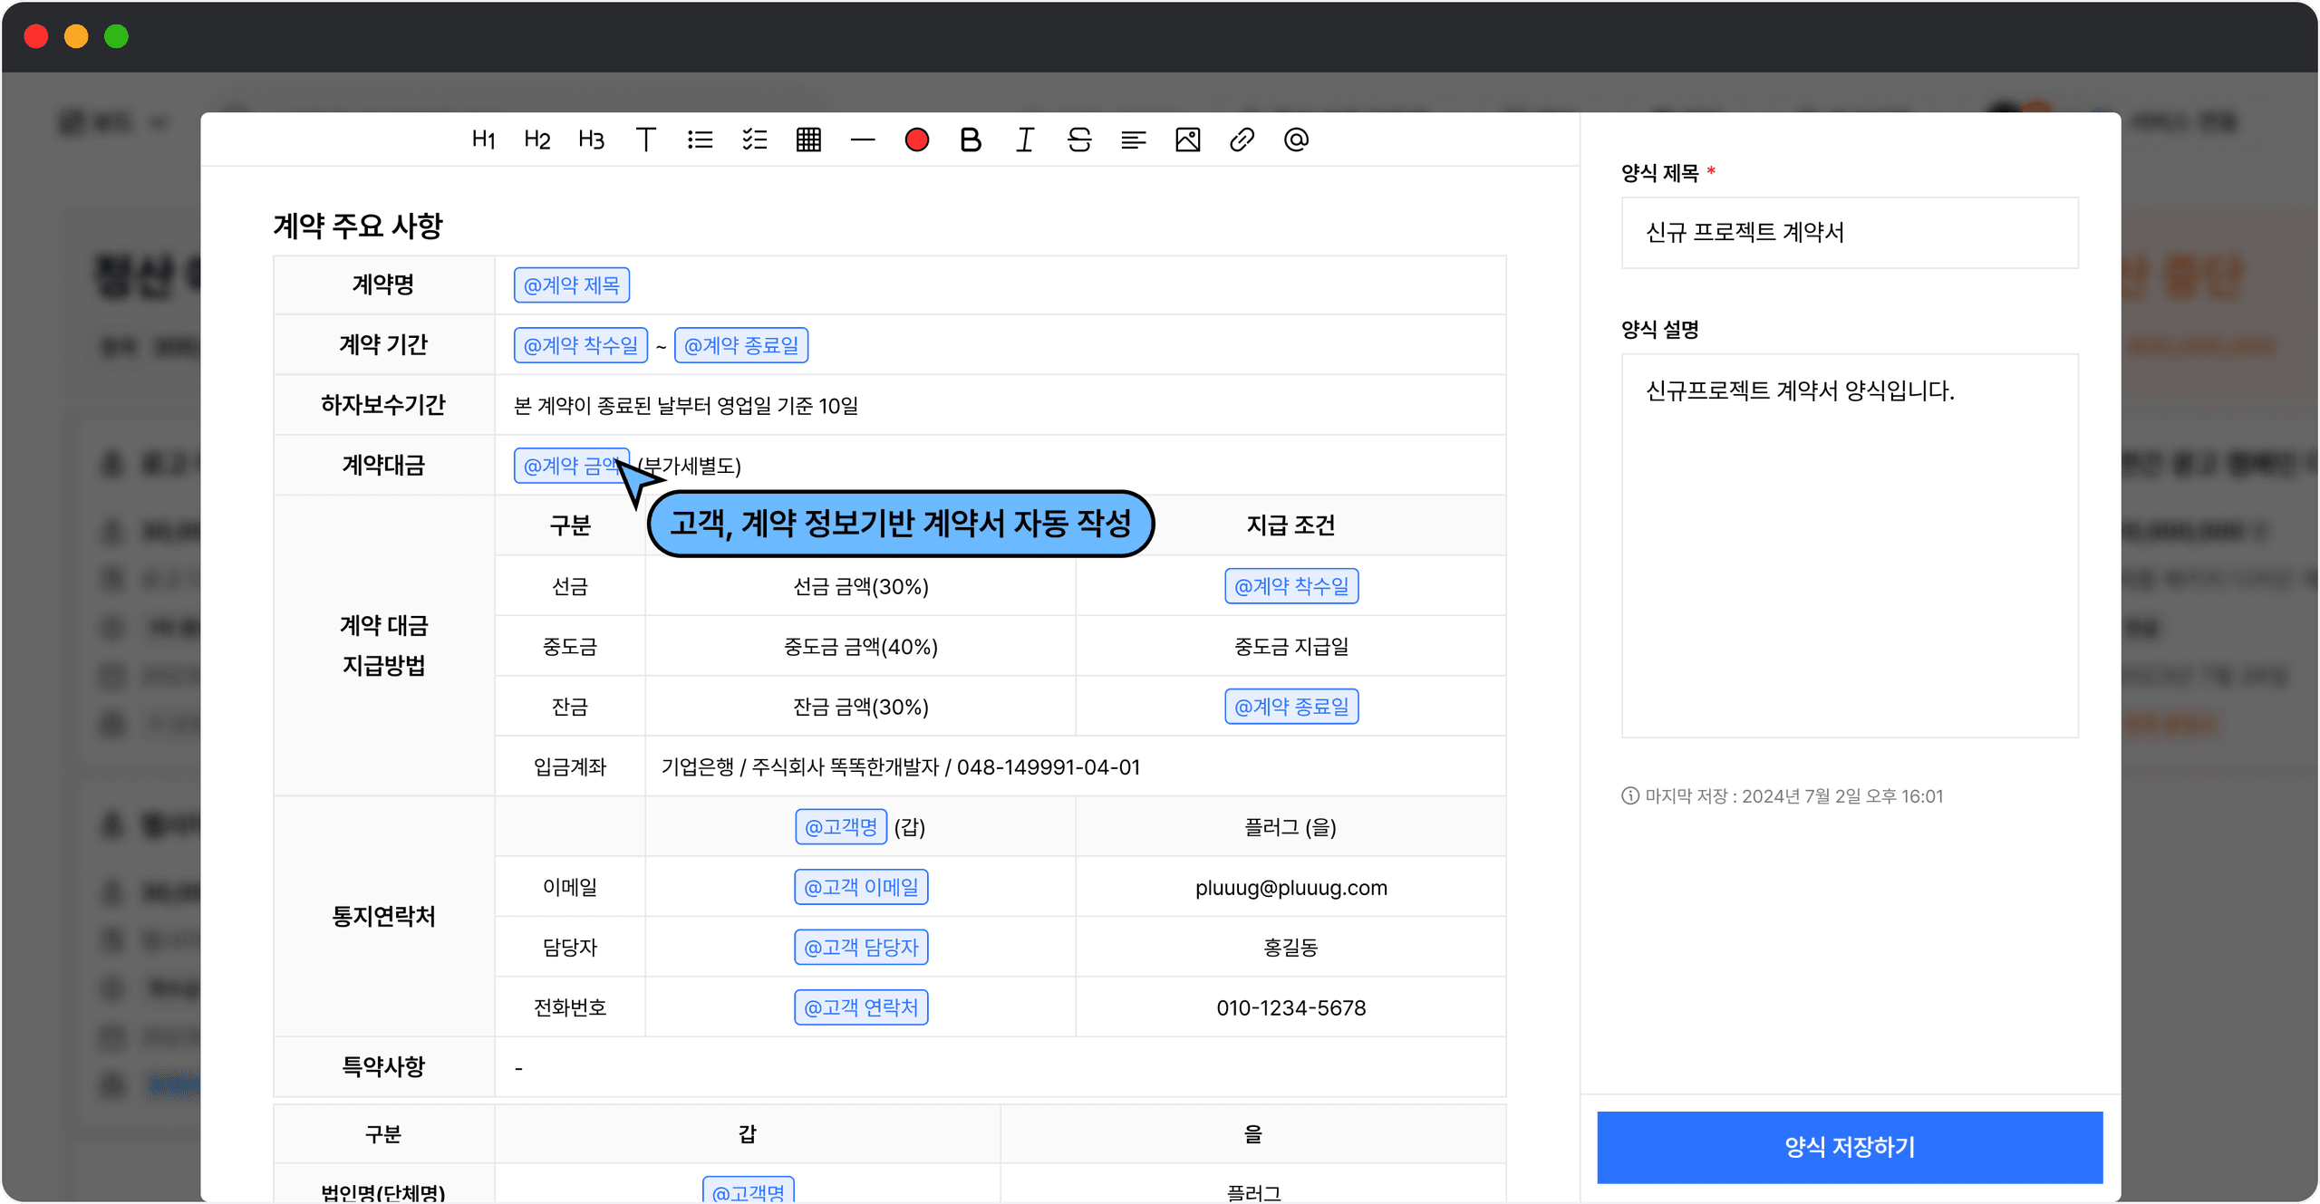Apply Heading 2 format
This screenshot has width=2320, height=1204.
tap(536, 140)
